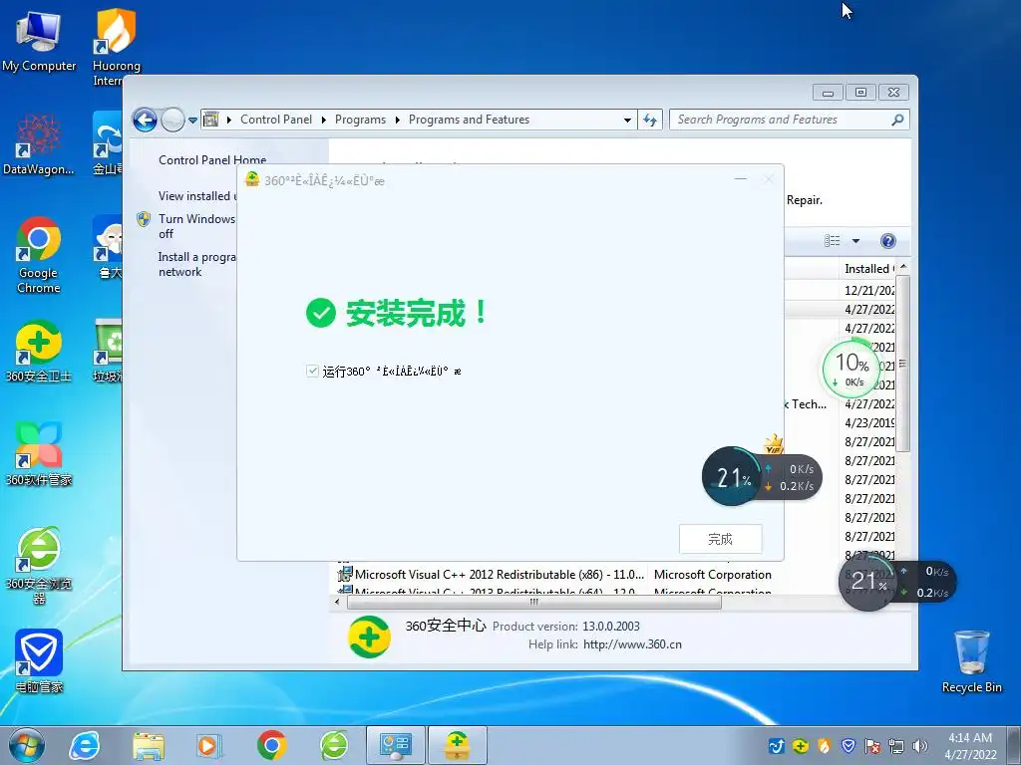Open the Recycle Bin

click(971, 661)
